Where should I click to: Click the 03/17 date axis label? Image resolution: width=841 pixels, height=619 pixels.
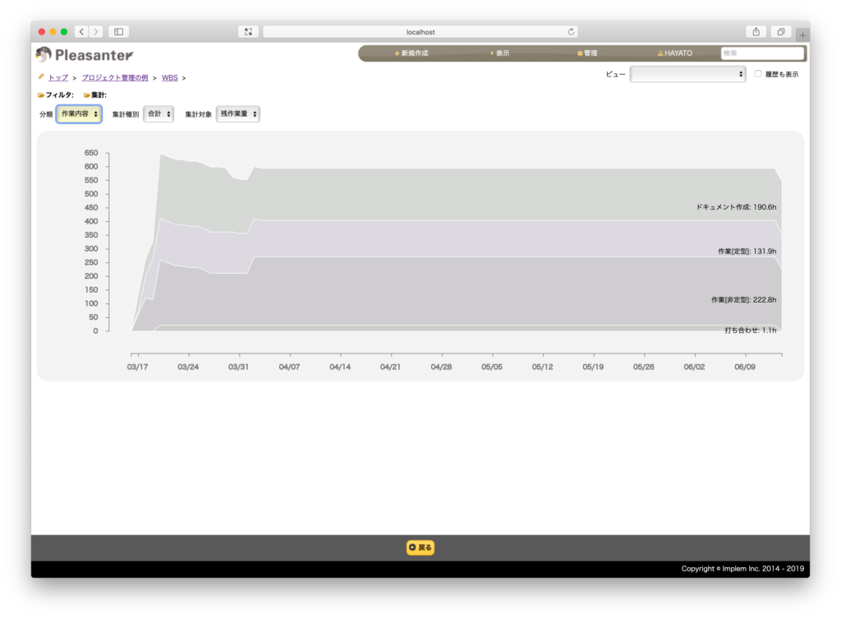tap(137, 367)
